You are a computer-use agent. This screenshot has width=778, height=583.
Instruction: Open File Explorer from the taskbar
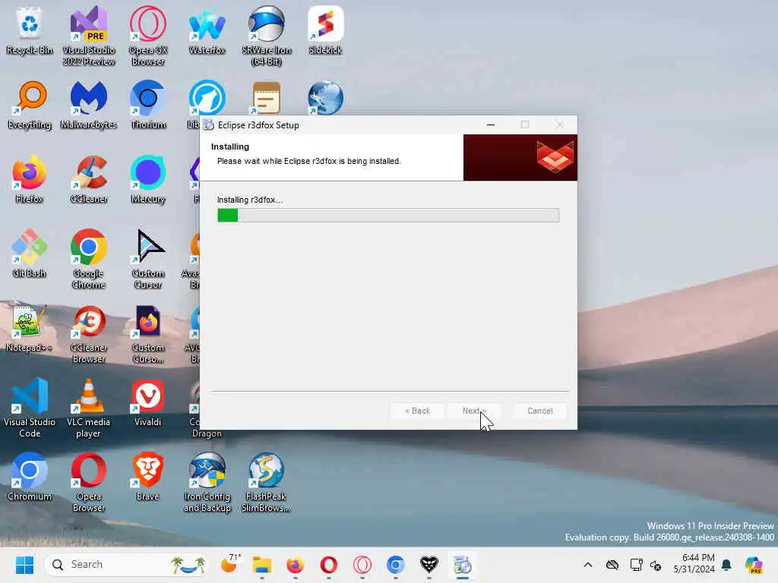pyautogui.click(x=262, y=565)
